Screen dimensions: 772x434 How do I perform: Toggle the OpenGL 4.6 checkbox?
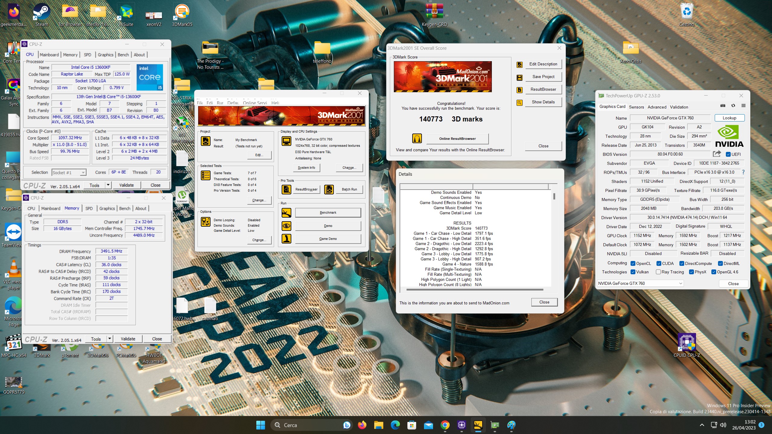(x=714, y=272)
